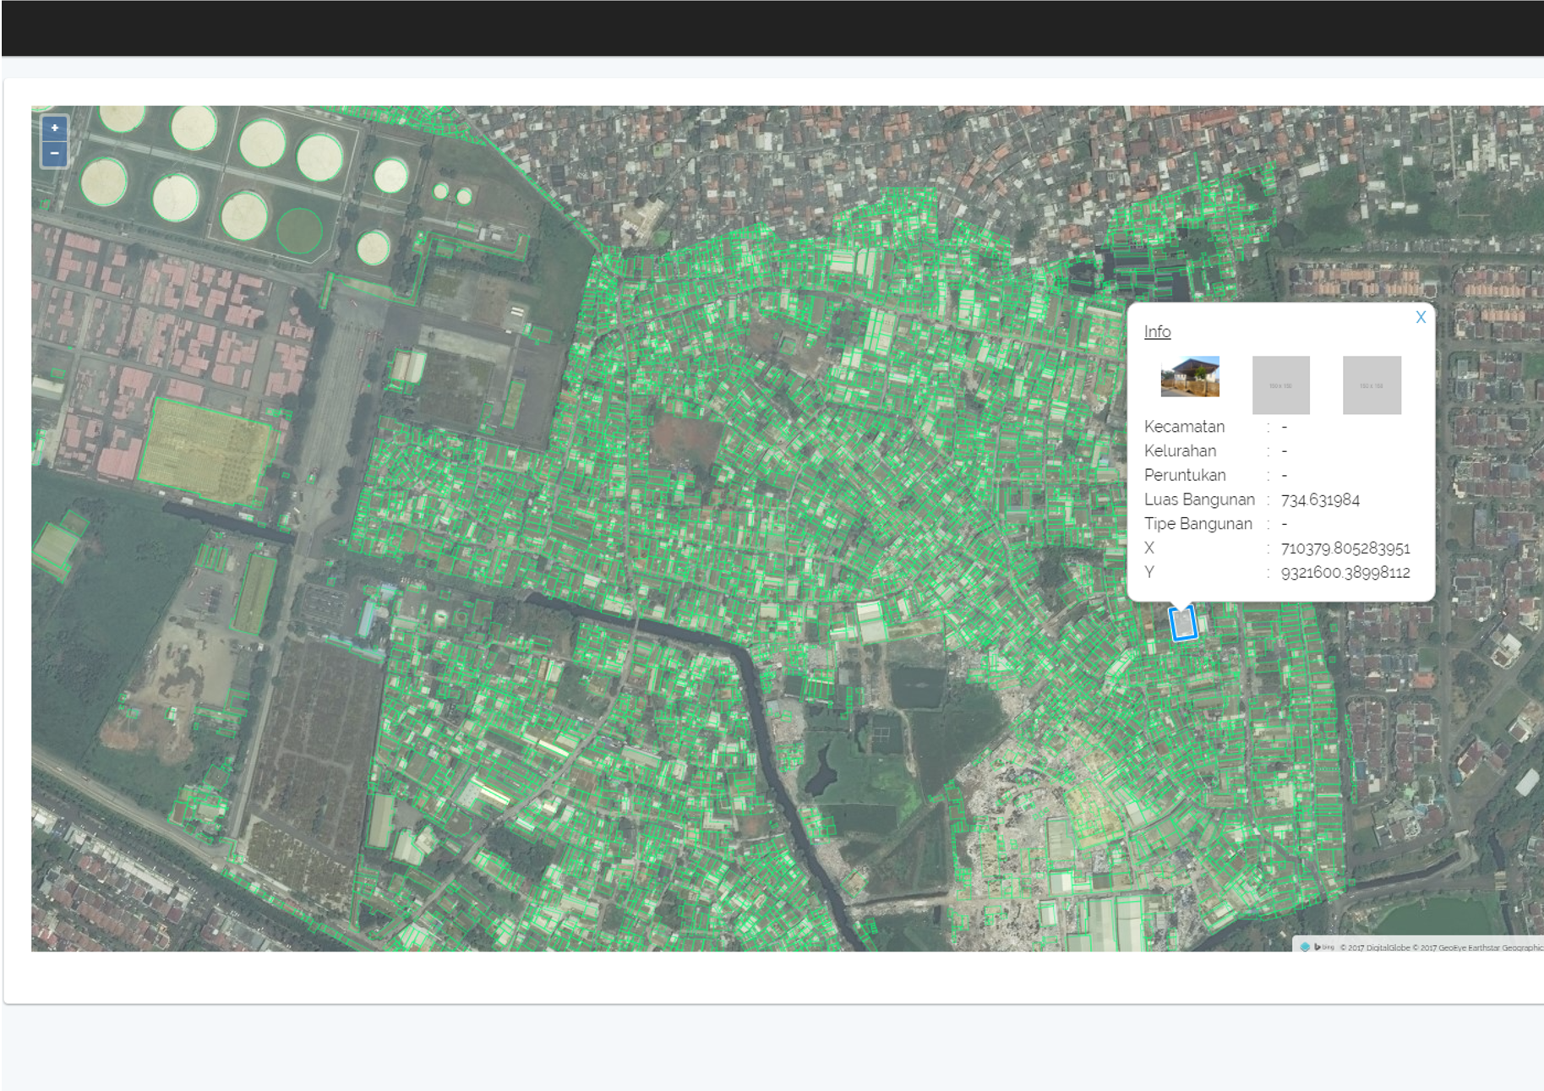The height and width of the screenshot is (1091, 1544).
Task: Click the dark green circular tank outline
Action: [299, 230]
